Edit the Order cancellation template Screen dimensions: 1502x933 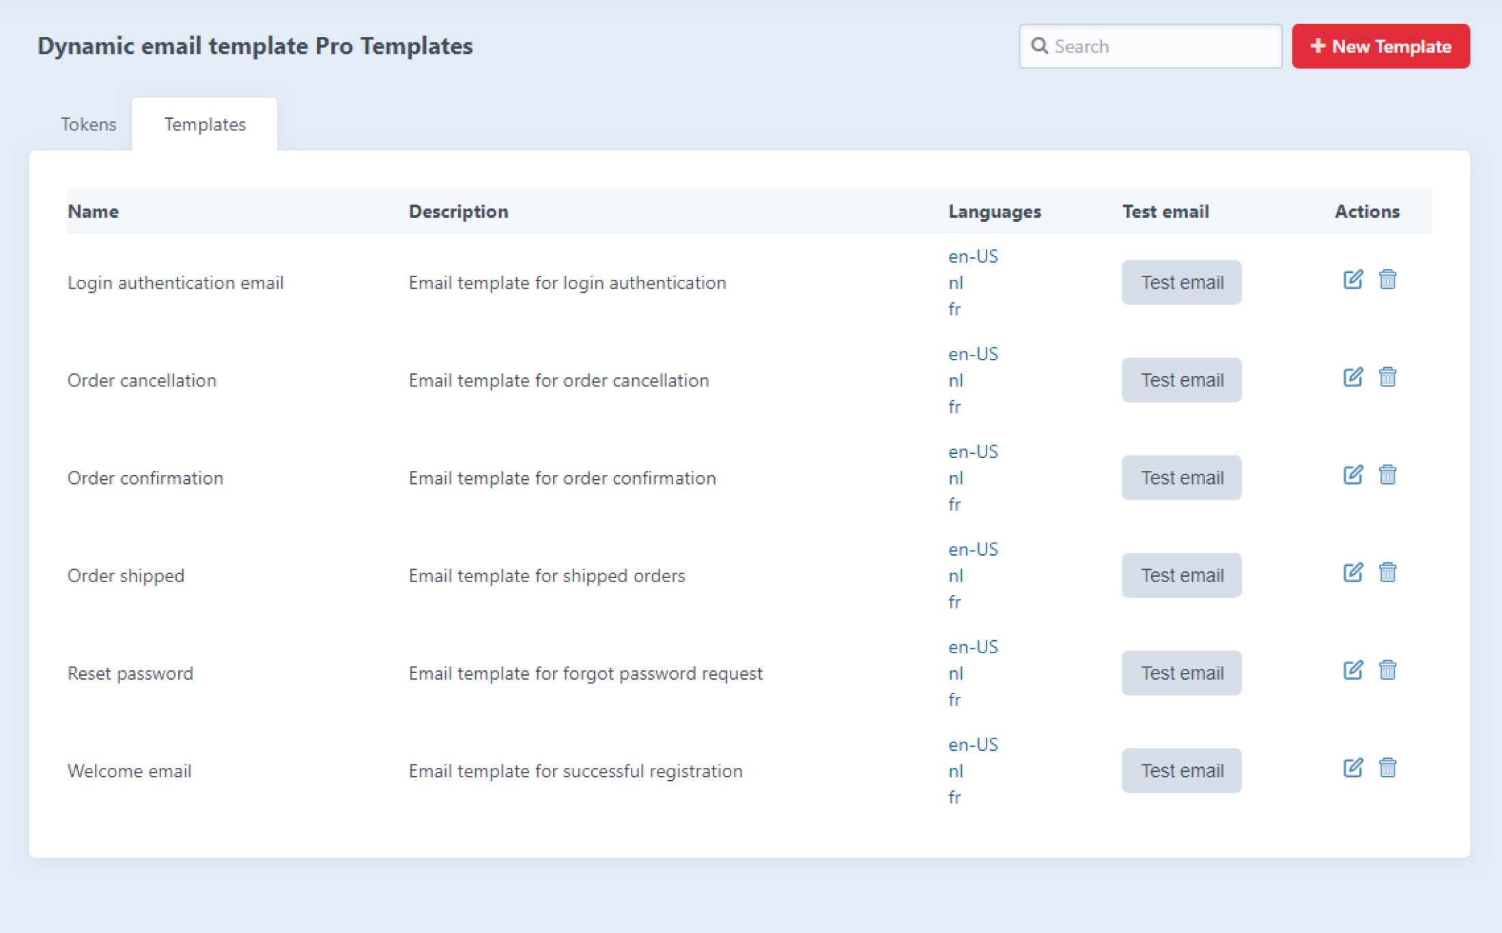1352,377
